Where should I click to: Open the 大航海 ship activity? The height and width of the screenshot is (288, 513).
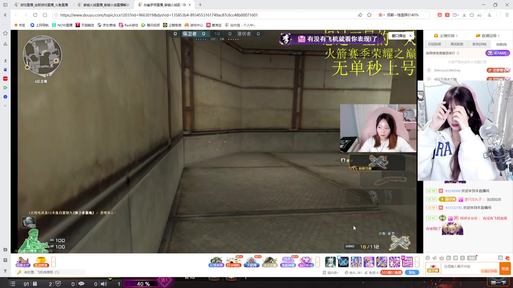[x=252, y=262]
